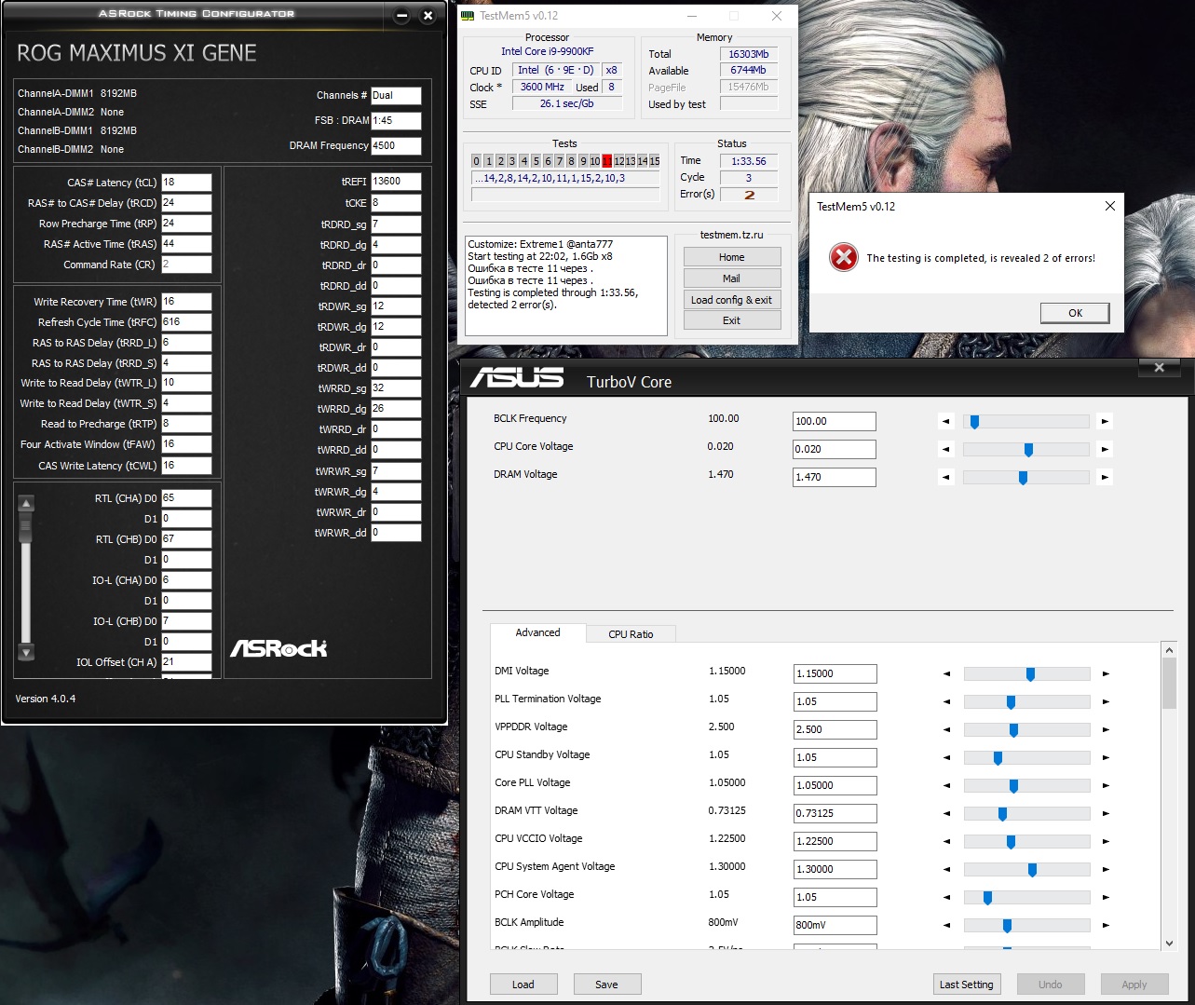Click the RTL (CHA) D0 value field
Screen dimensions: 1195x1005
186,498
